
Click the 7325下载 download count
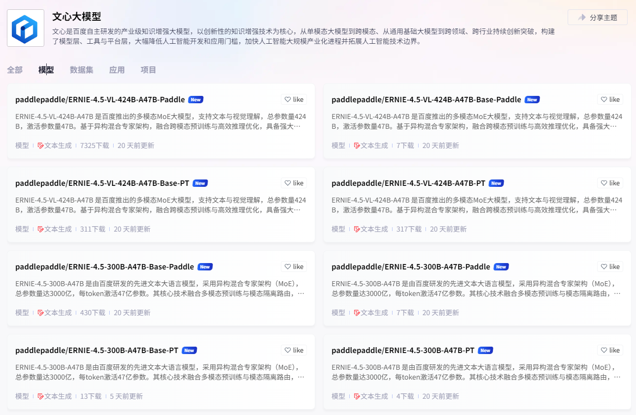(95, 146)
